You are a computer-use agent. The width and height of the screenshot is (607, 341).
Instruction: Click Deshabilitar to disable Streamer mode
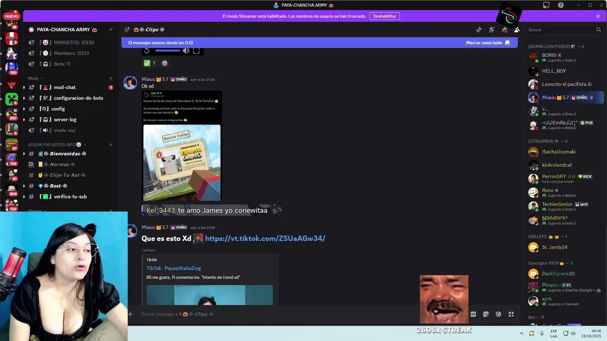click(385, 16)
